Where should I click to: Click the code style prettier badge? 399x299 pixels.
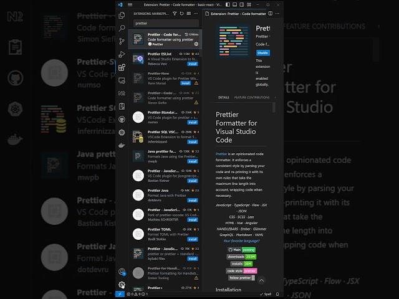click(x=241, y=271)
